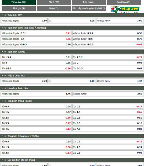Viewport: 144px width, 166px height.
Task: Favorite Tổng bàn thắng Tài/Xỉu star icon
Action: (5, 101)
